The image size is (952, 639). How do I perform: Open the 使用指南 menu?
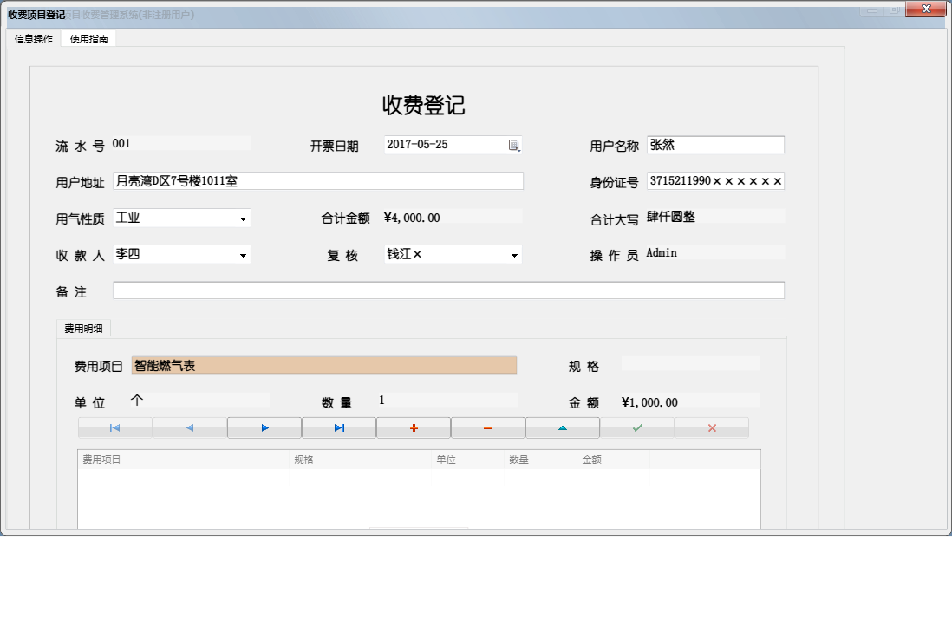pyautogui.click(x=89, y=39)
